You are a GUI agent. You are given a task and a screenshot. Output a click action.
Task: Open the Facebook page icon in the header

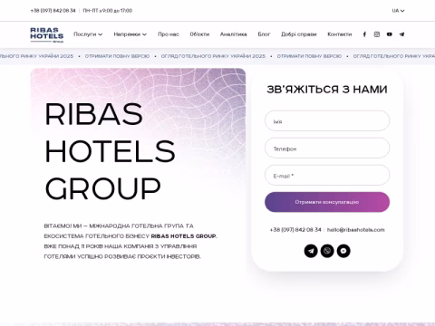(364, 34)
